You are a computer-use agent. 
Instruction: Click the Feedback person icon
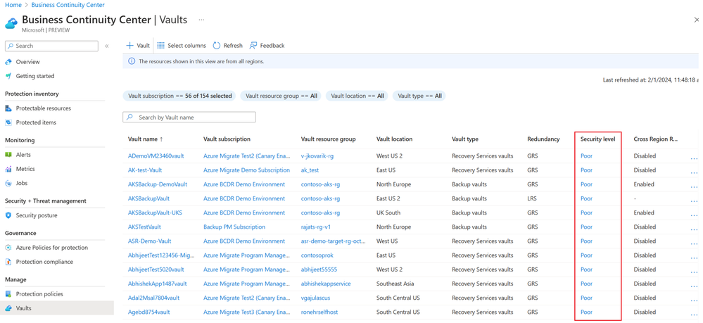[253, 45]
